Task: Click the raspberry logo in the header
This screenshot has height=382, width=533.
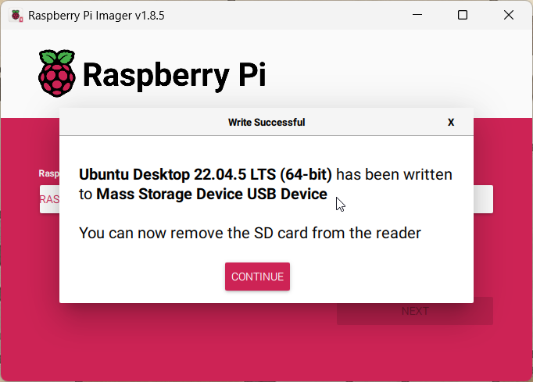Action: tap(57, 73)
